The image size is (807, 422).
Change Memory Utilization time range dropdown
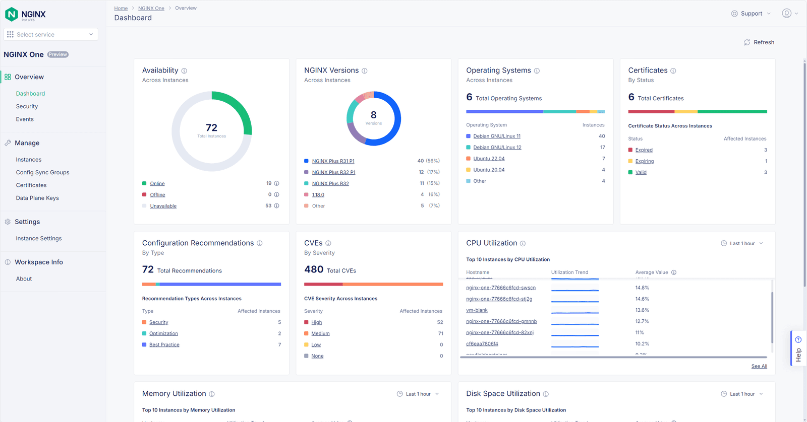click(x=418, y=394)
